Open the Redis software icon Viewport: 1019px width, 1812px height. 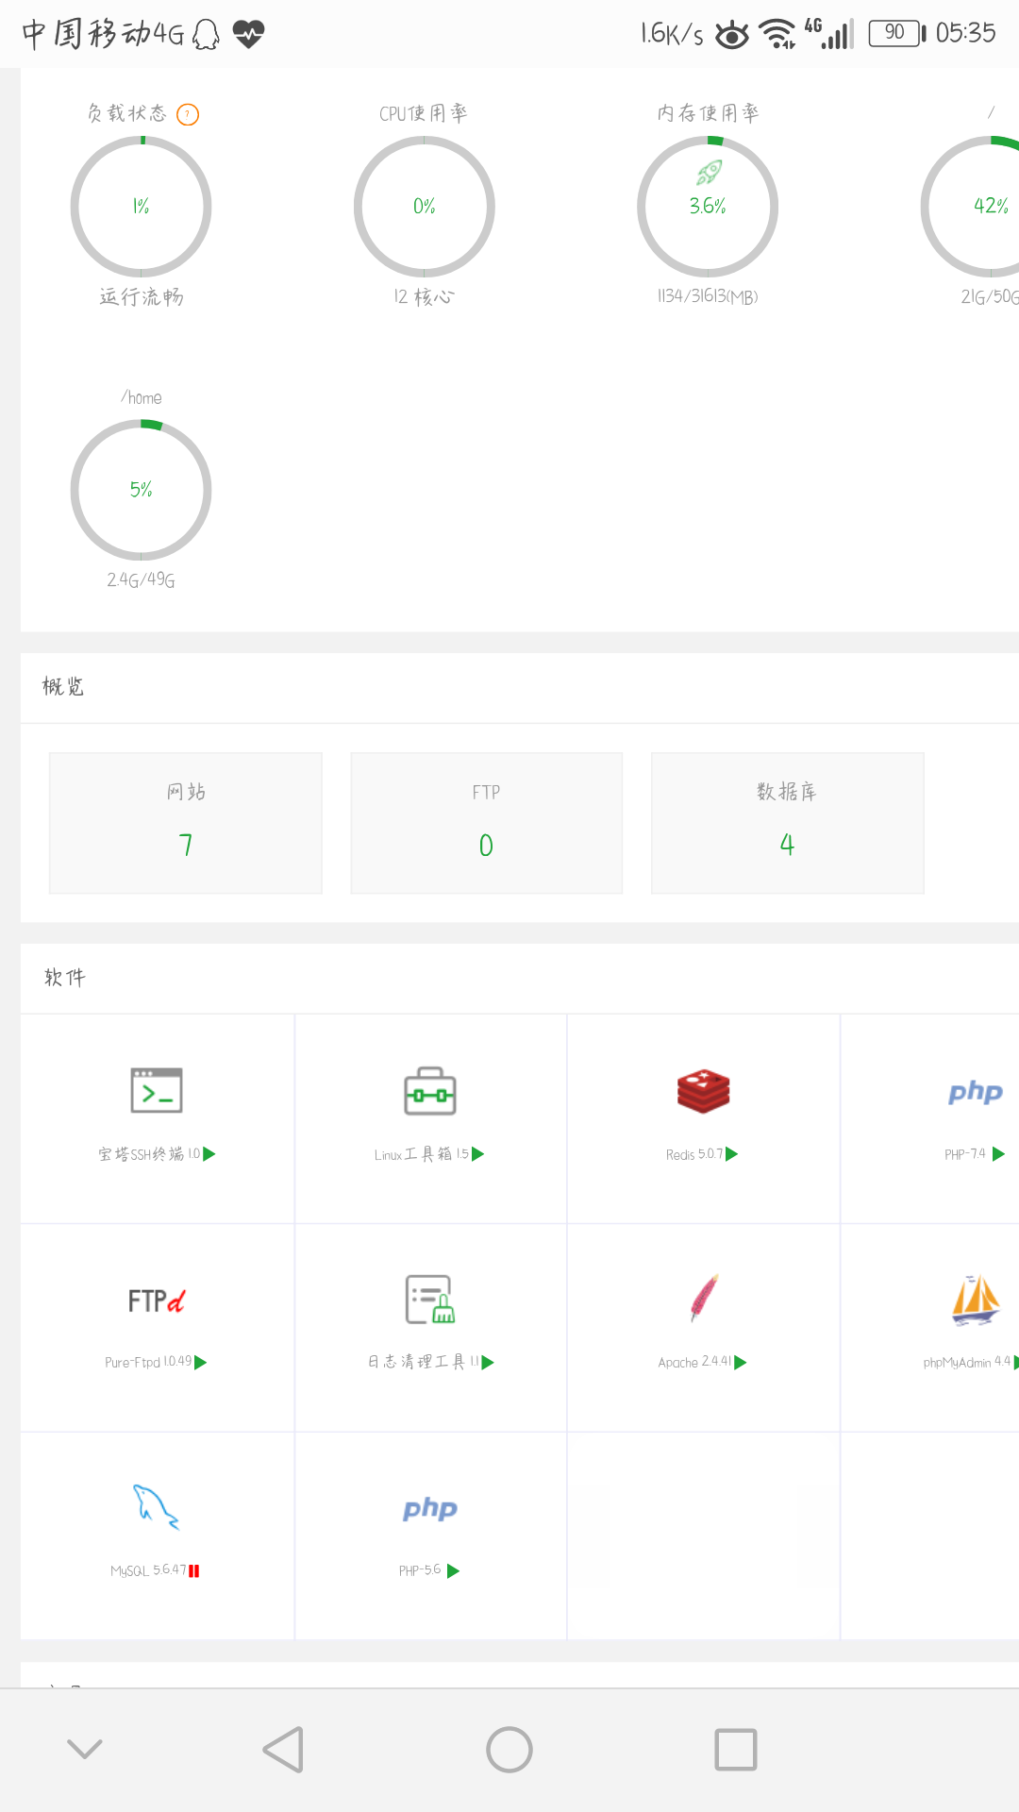703,1091
